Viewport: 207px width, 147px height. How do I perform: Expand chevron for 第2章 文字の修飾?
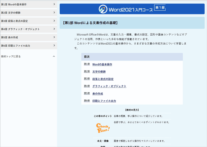pos(54,12)
